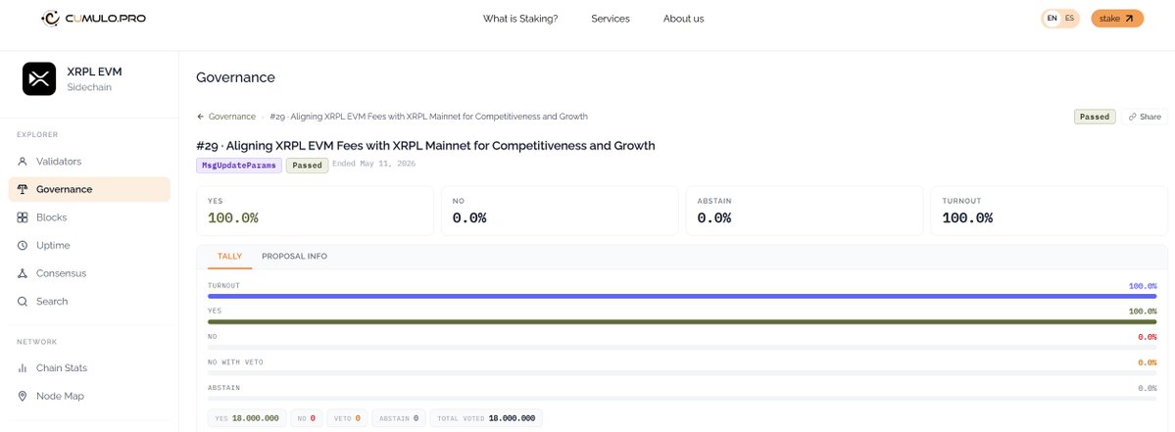
Task: Open the Services menu
Action: coord(610,19)
